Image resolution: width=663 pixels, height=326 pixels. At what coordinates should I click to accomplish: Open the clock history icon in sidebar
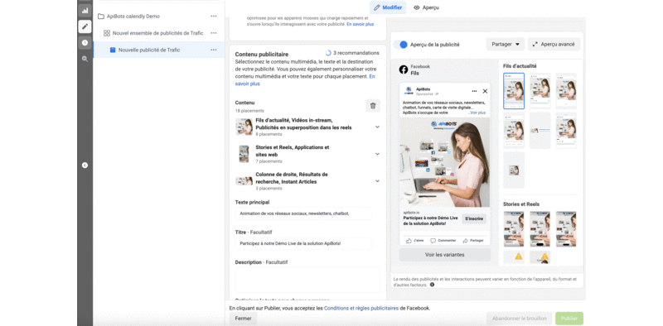[85, 43]
